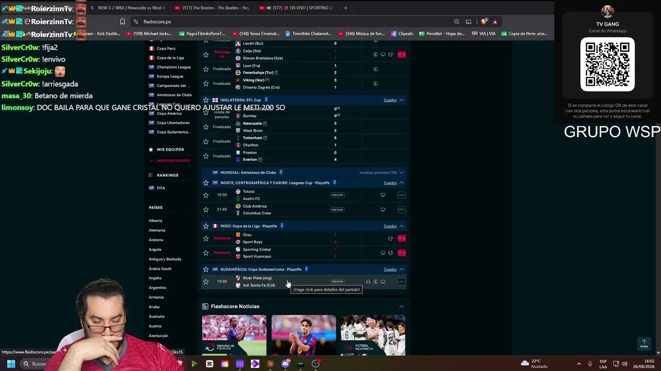The height and width of the screenshot is (371, 661).
Task: Star the Sporting Cristal vs Sport Huancayo match
Action: (206, 252)
